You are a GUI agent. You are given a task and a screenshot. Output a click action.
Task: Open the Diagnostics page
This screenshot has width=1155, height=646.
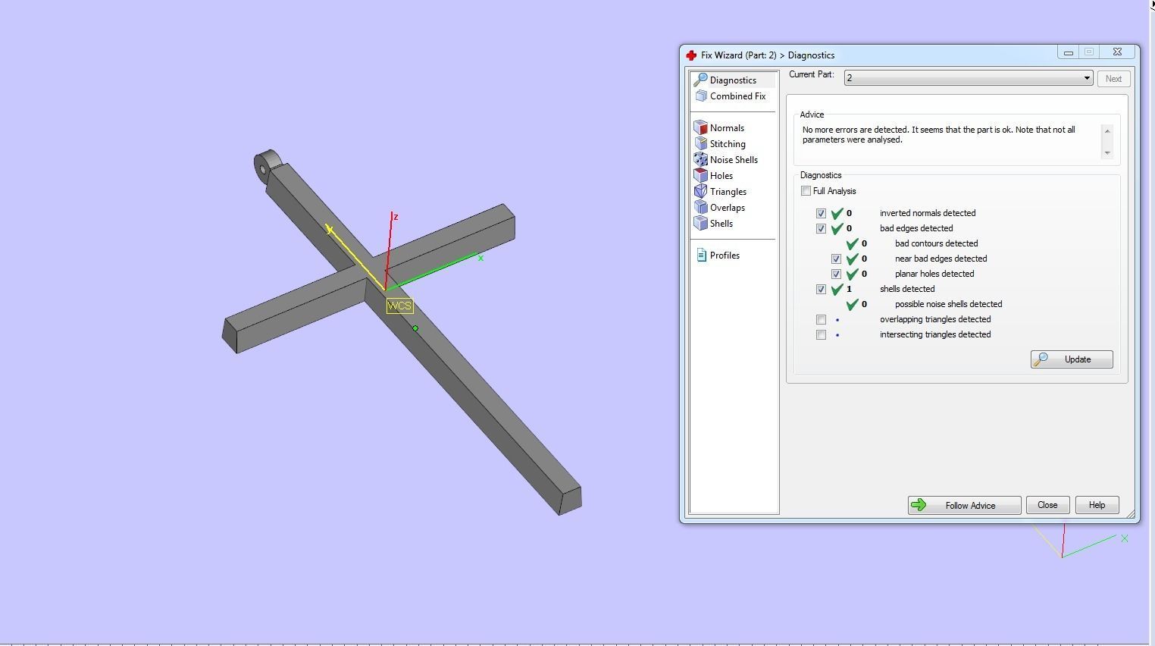pos(734,80)
